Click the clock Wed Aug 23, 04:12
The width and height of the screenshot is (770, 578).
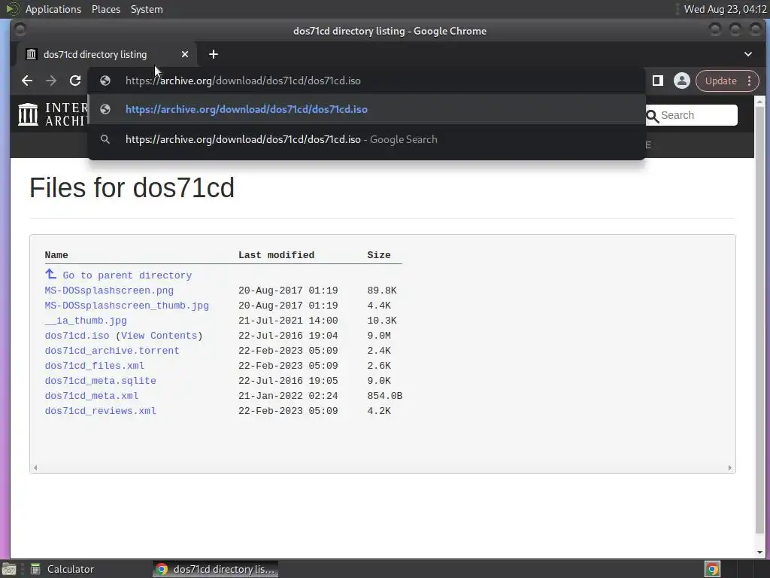click(x=726, y=9)
